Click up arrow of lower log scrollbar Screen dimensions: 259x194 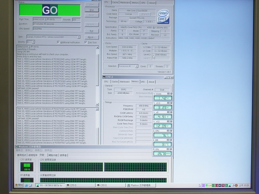[97, 109]
